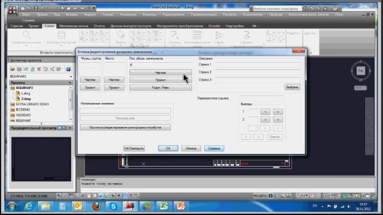Click the vertical scrollbar in the project list
383x215 pixels.
point(71,100)
